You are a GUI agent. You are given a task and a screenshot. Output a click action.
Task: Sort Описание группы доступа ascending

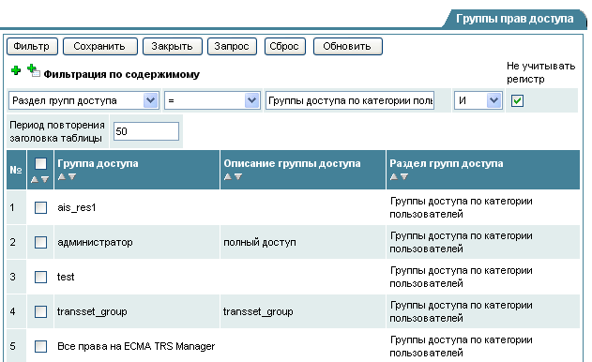coord(228,176)
